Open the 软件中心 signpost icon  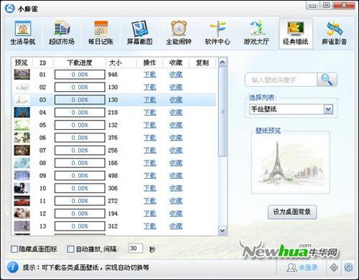(218, 33)
